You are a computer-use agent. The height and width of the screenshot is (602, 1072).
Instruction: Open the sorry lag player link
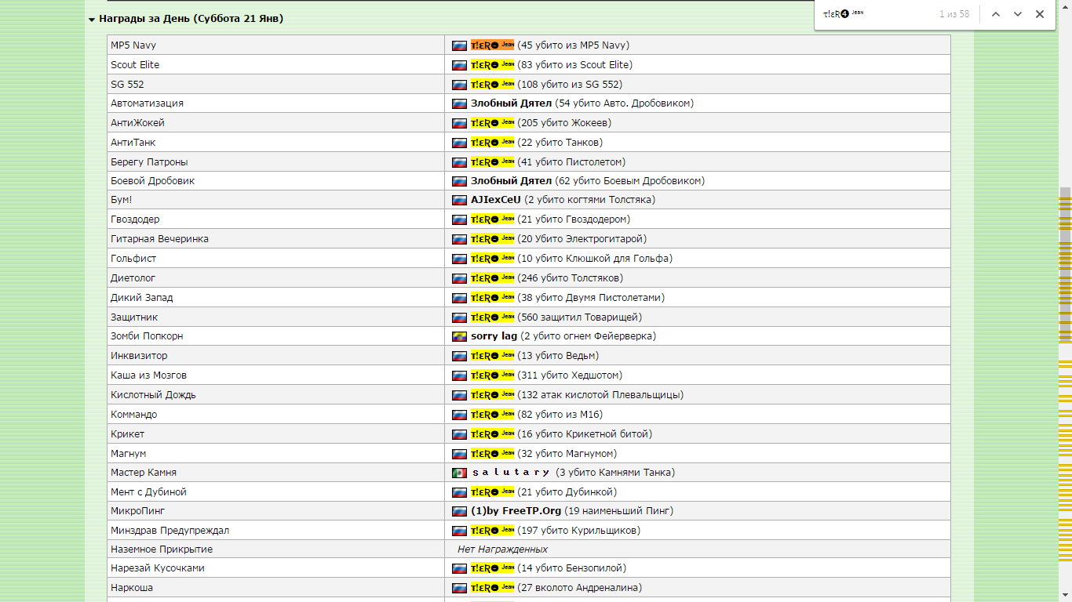(x=494, y=336)
